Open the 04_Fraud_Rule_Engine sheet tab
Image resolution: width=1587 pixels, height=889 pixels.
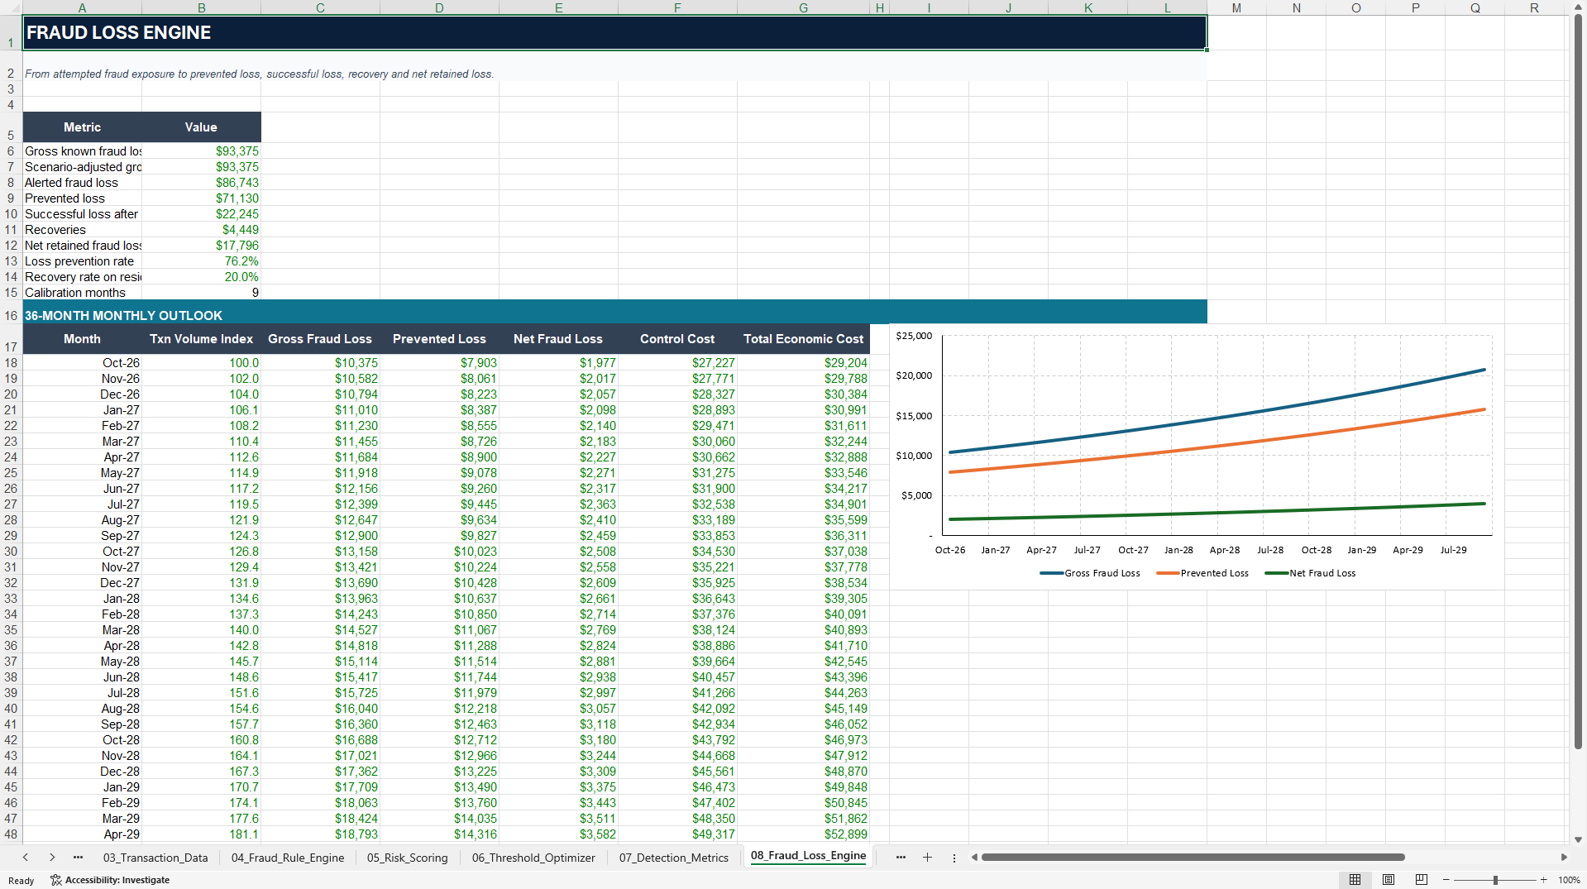(288, 858)
